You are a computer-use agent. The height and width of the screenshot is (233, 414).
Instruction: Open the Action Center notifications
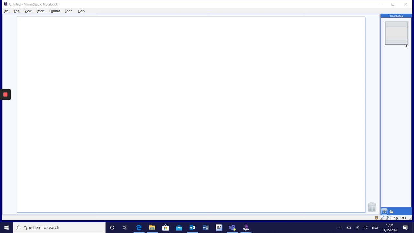[405, 227]
